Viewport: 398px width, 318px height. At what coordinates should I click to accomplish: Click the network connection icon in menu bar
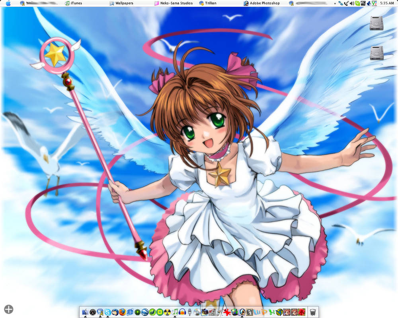point(340,3)
